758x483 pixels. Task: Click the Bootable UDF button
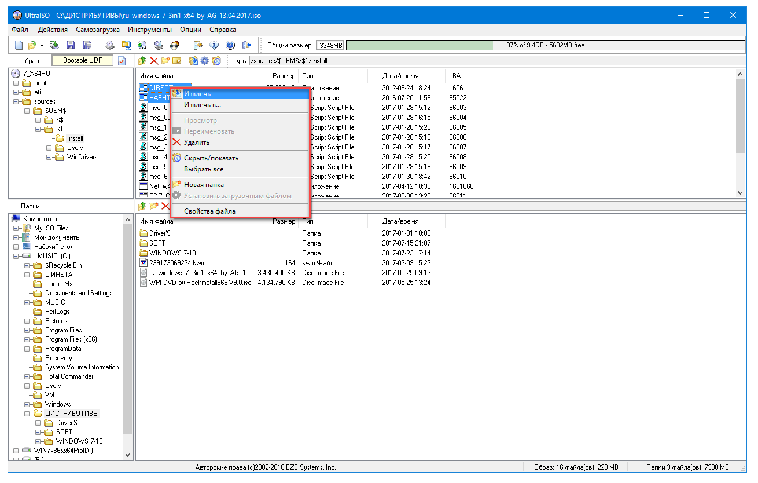coord(83,61)
